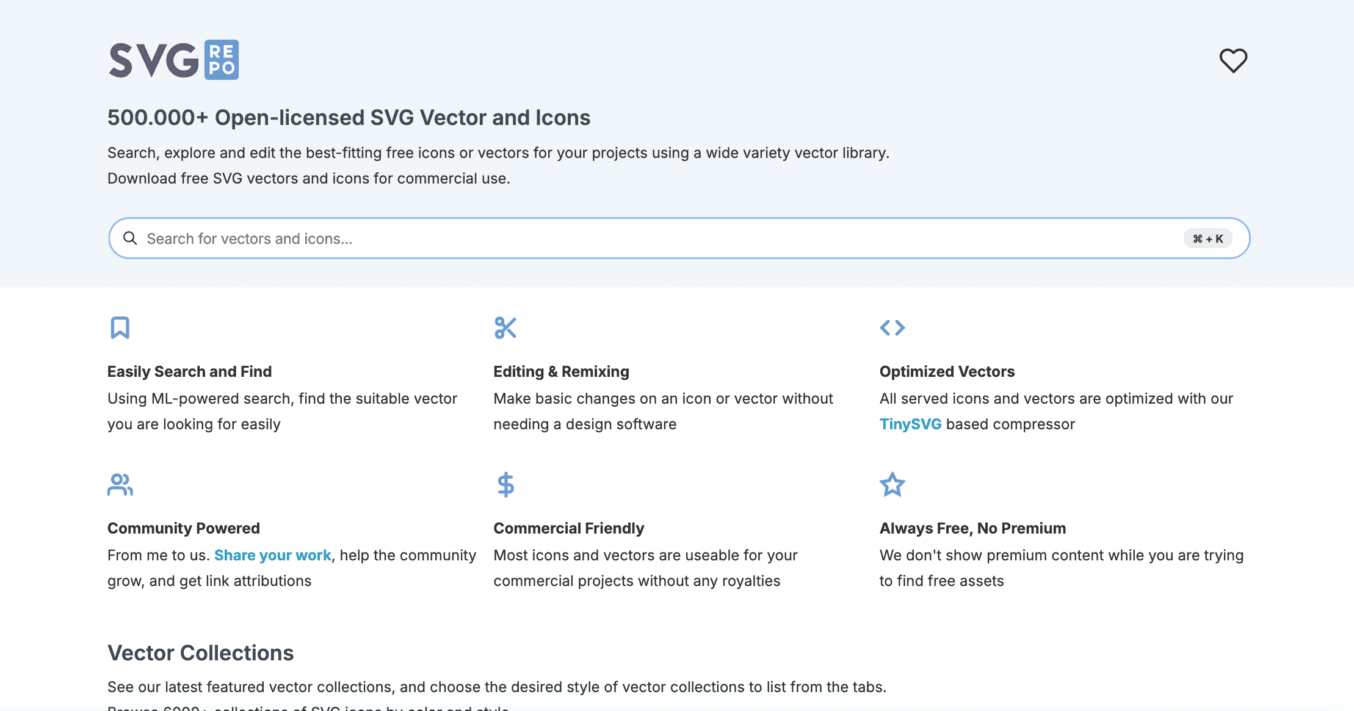Click the scissors icon for Editing & Remixing
The image size is (1354, 711).
click(505, 327)
